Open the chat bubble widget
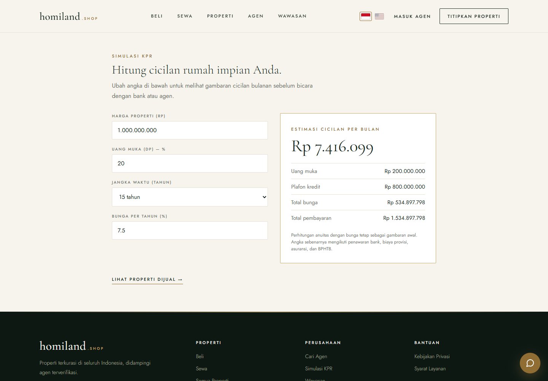Screen dimensions: 548x381 click(530, 363)
